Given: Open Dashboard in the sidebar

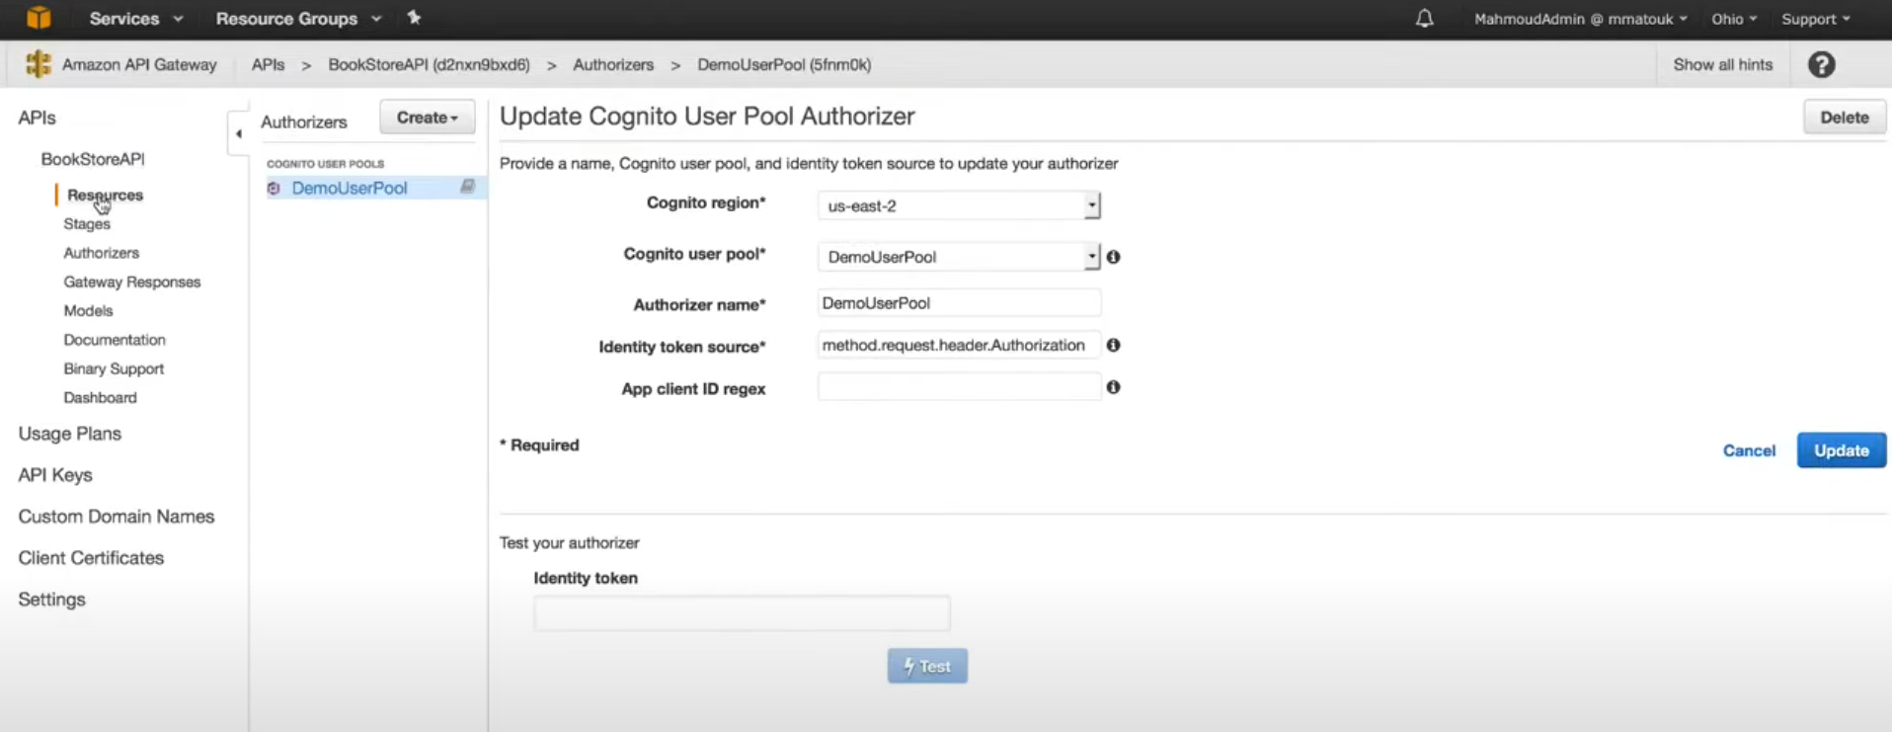Looking at the screenshot, I should coord(100,397).
